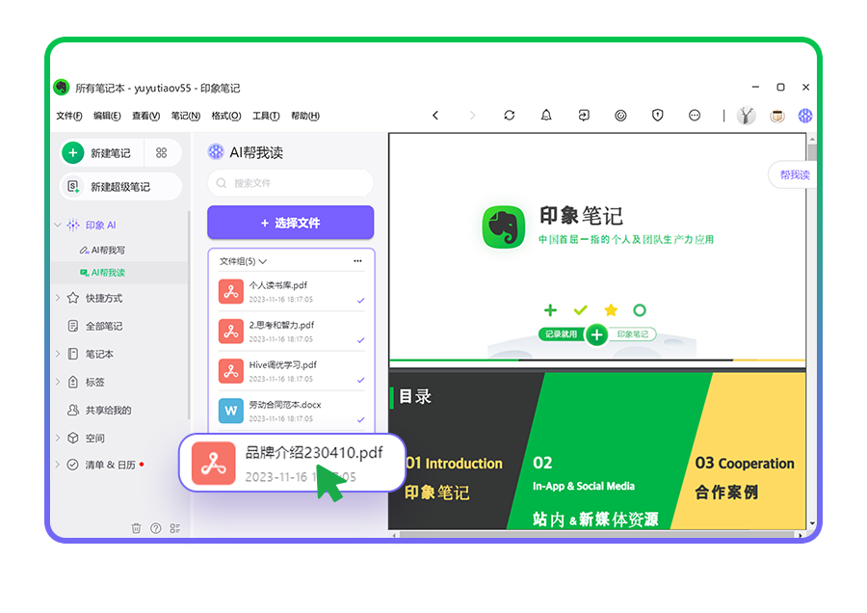Click the vertical scrollbar thumb of the preview
The width and height of the screenshot is (867, 613).
pyautogui.click(x=812, y=152)
